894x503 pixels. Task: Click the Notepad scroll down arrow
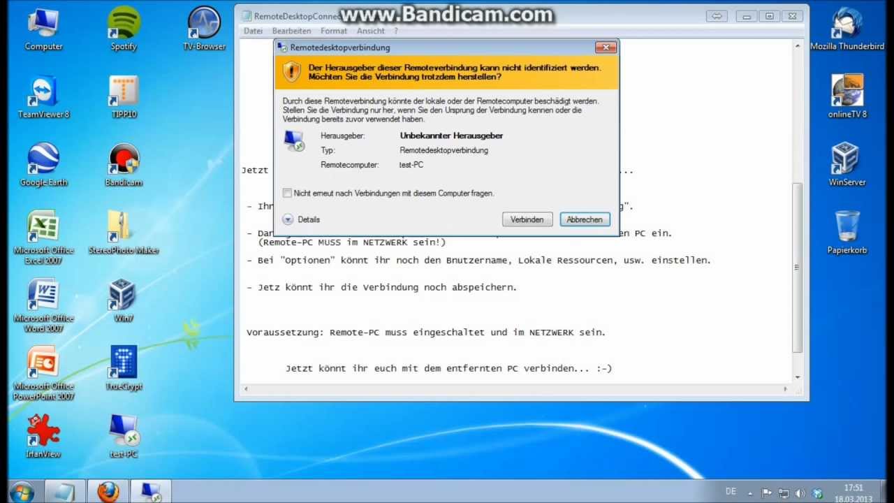[798, 378]
